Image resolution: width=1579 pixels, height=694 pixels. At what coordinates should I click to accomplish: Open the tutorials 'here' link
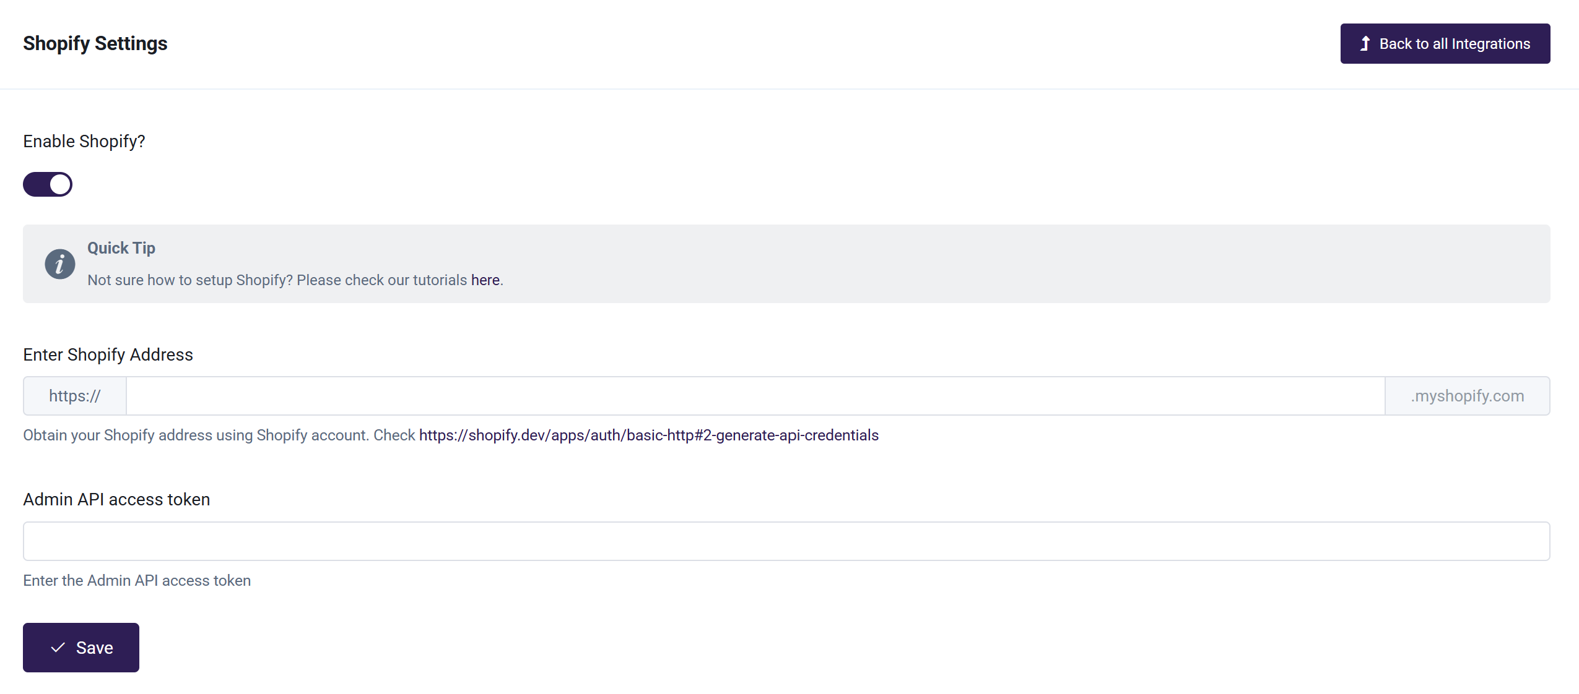tap(485, 280)
